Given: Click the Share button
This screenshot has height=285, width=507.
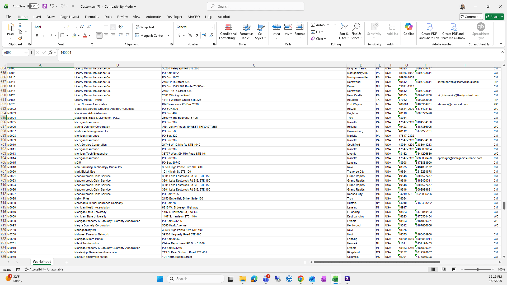Looking at the screenshot, I should point(495,17).
